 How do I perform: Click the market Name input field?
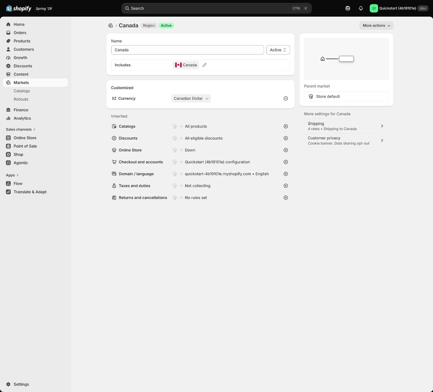click(x=187, y=50)
